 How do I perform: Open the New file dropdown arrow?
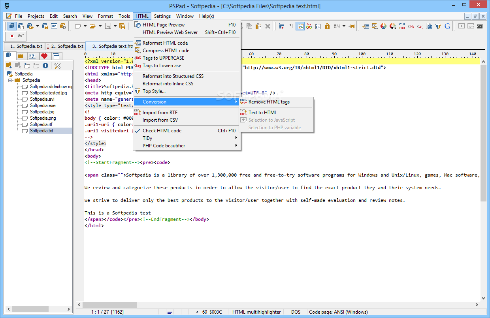coord(85,26)
